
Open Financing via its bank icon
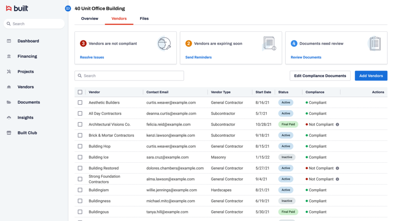(x=9, y=56)
